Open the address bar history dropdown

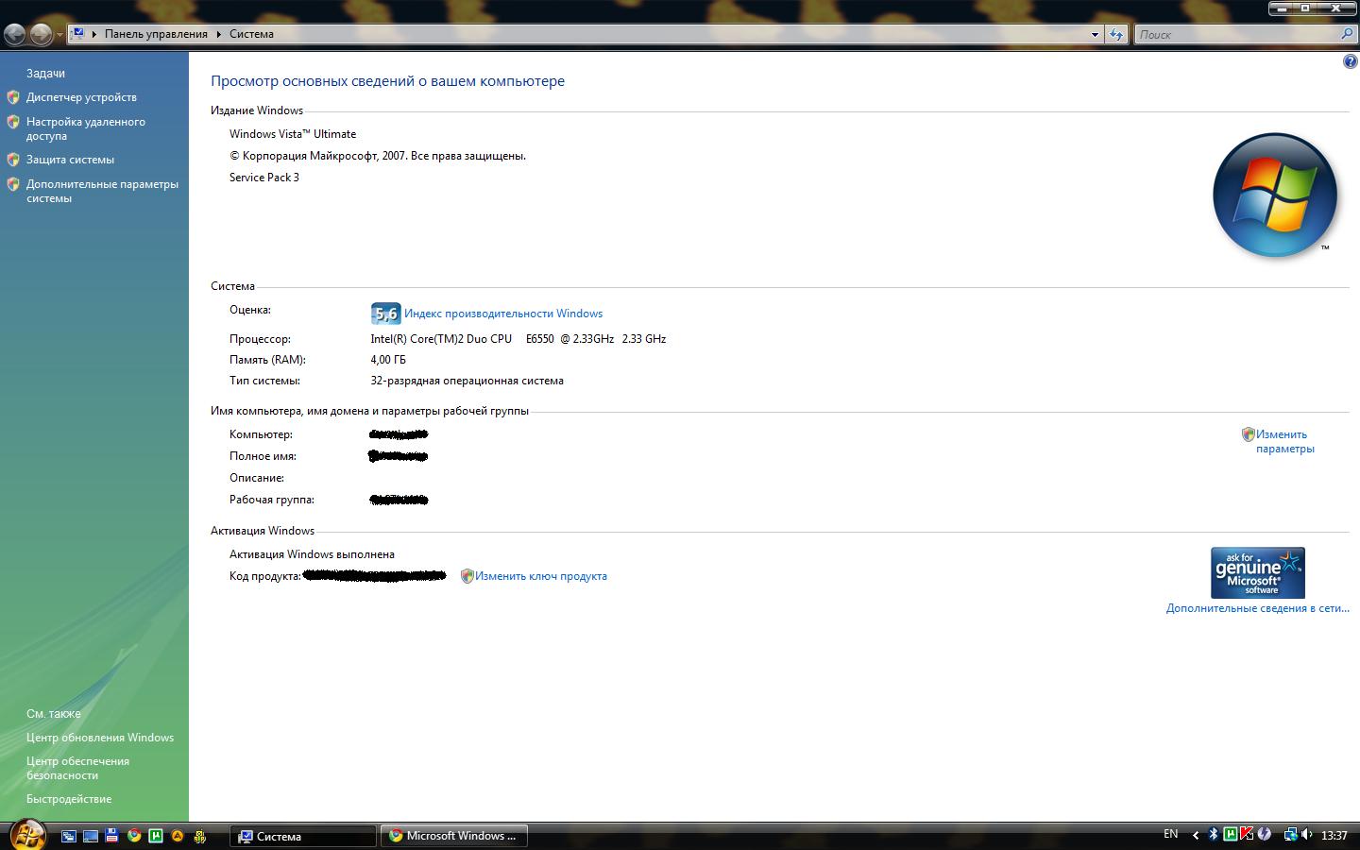pyautogui.click(x=1095, y=34)
